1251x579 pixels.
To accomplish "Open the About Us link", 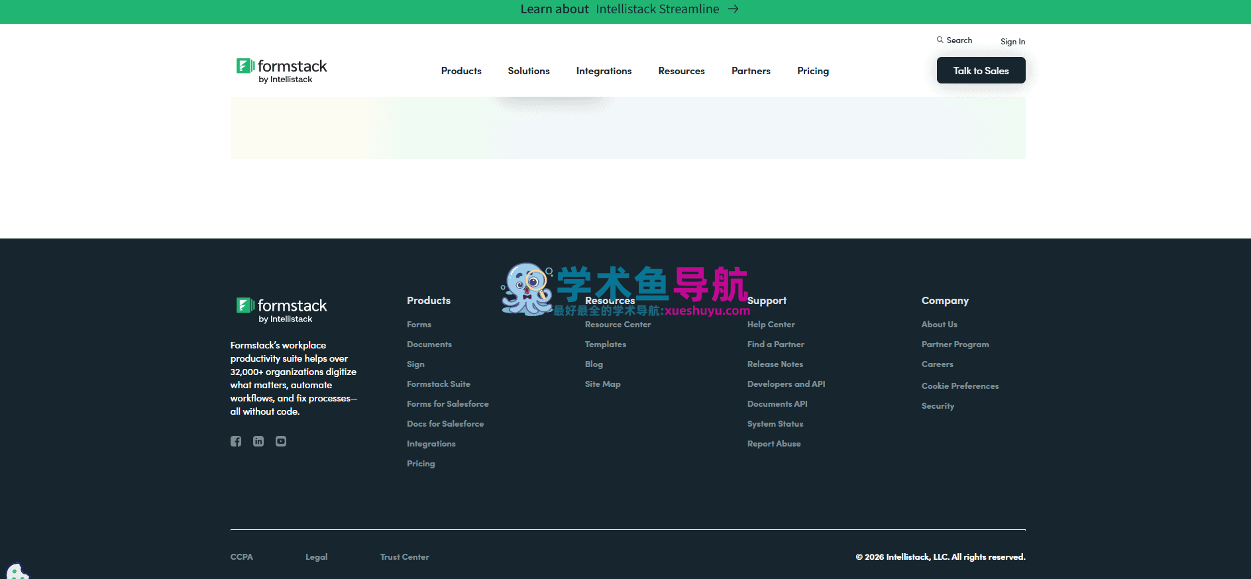I will 940,325.
